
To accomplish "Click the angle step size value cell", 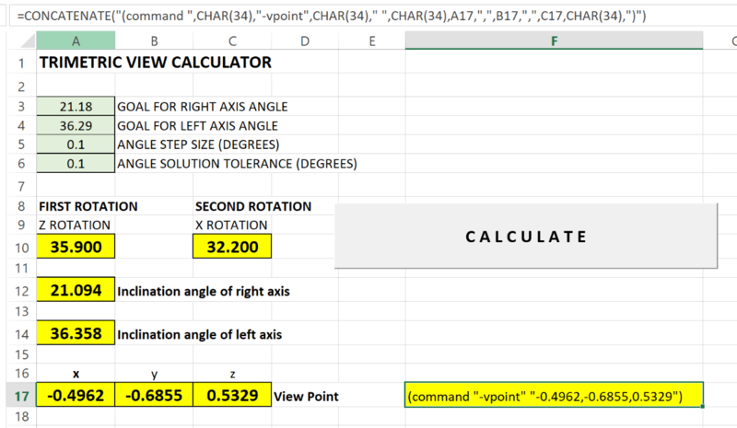I will pyautogui.click(x=76, y=145).
